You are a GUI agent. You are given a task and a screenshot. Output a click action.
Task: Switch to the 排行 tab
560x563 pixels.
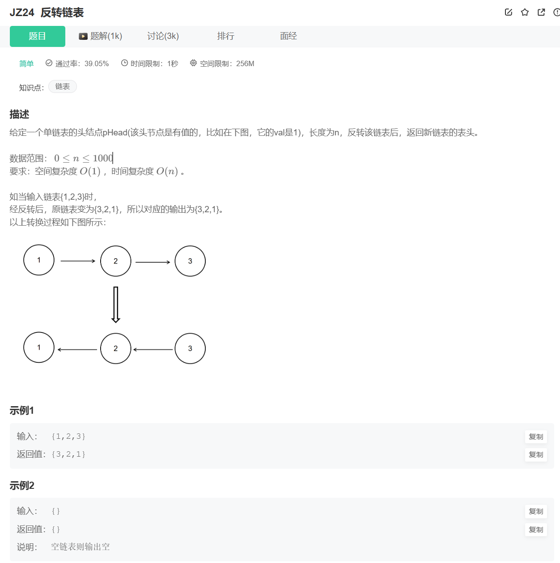(226, 36)
